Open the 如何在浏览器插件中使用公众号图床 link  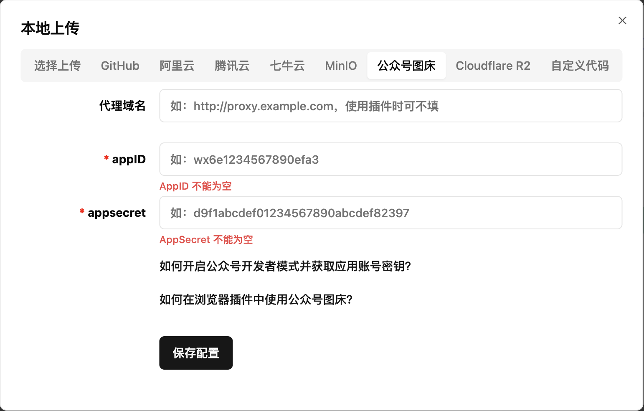coord(256,299)
